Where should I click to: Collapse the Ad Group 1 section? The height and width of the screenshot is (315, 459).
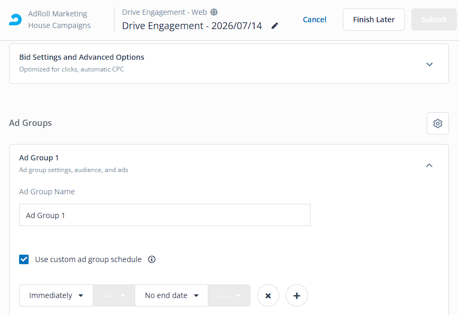[x=429, y=165]
